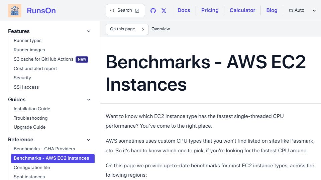Open Troubleshooting guide
321x180 pixels.
30,118
